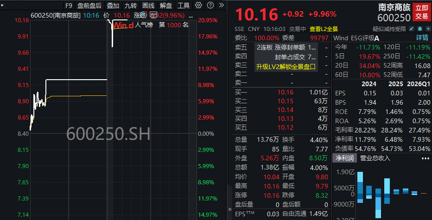Click the 内盘 value 8.50万
The image size is (432, 220).
click(x=319, y=158)
